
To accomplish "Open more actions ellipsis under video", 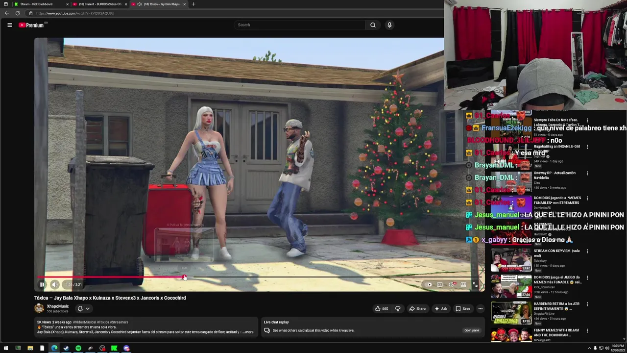I will (481, 309).
